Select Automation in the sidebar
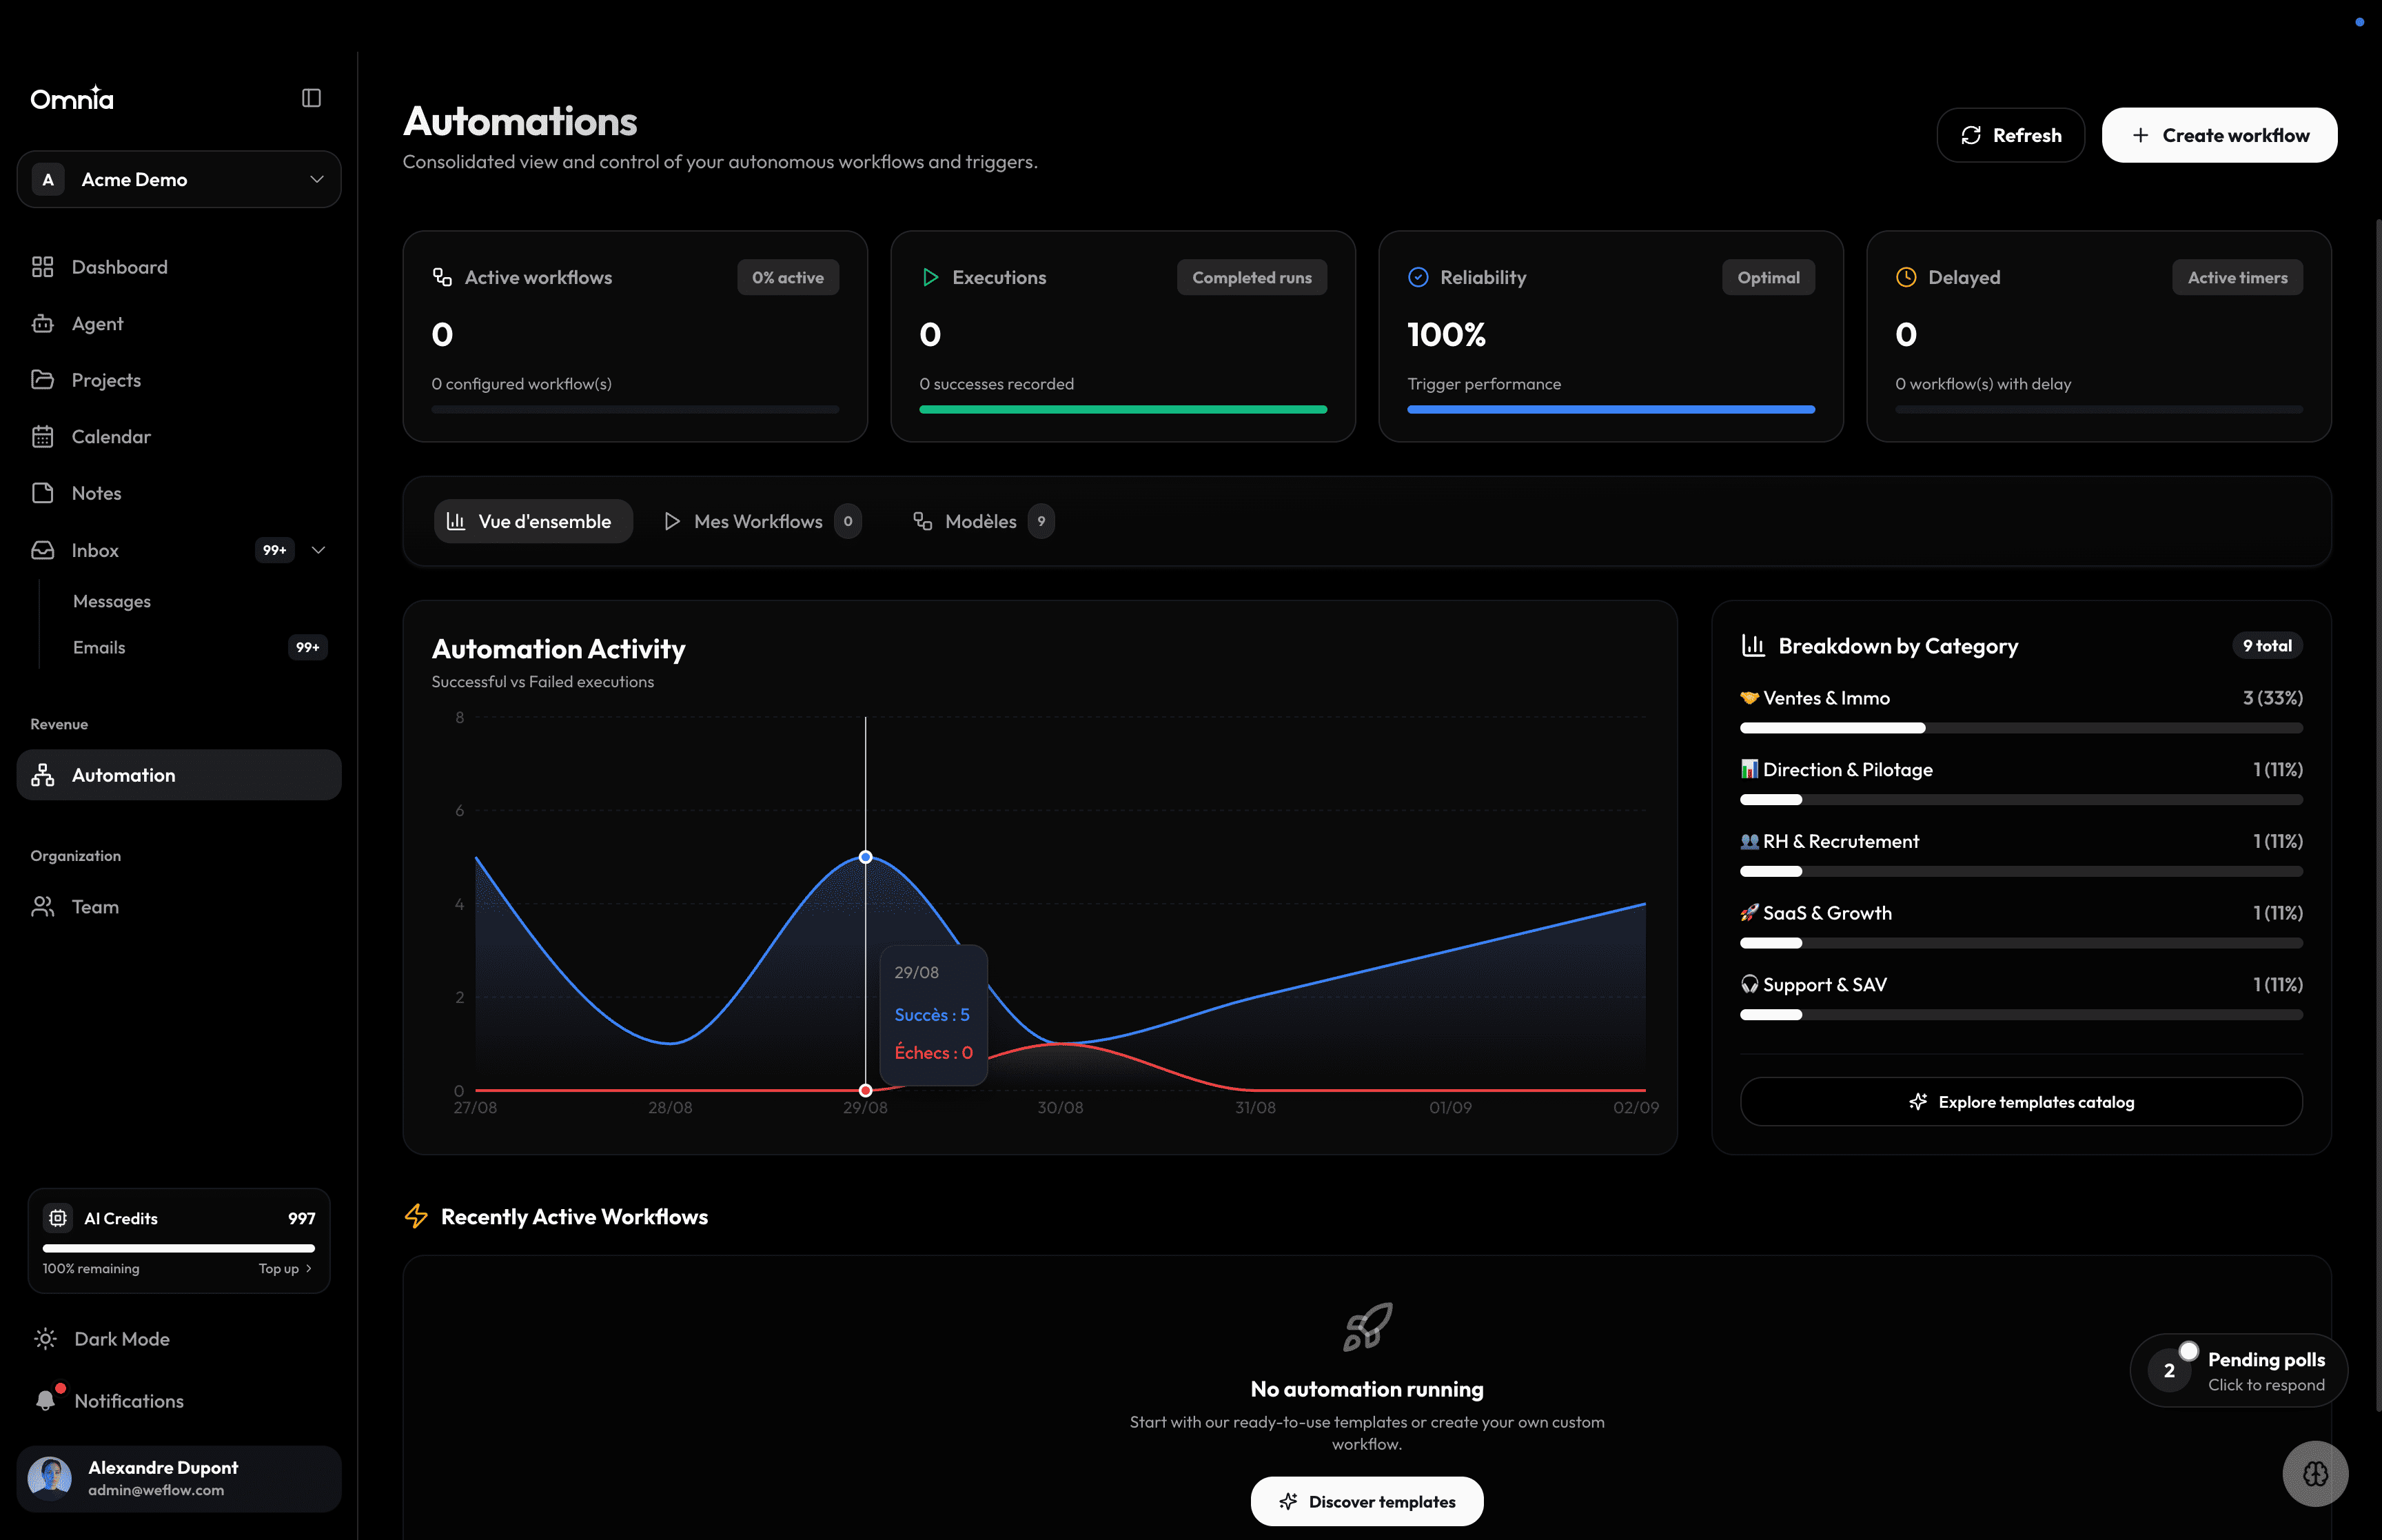 point(179,775)
